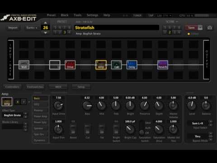Select the Cab block in the grid

(116, 65)
